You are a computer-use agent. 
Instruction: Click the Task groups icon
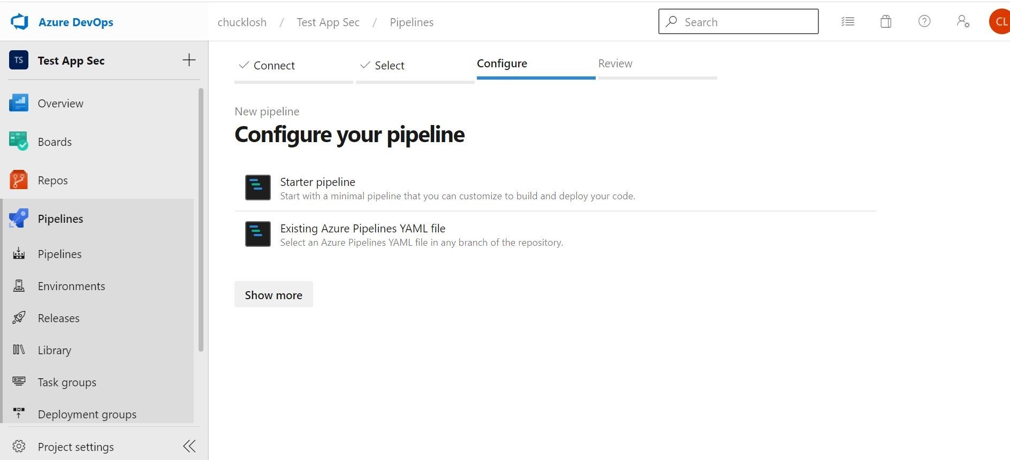(x=19, y=381)
